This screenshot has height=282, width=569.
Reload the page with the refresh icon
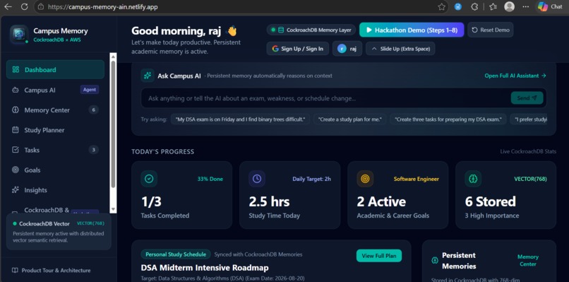(x=24, y=6)
